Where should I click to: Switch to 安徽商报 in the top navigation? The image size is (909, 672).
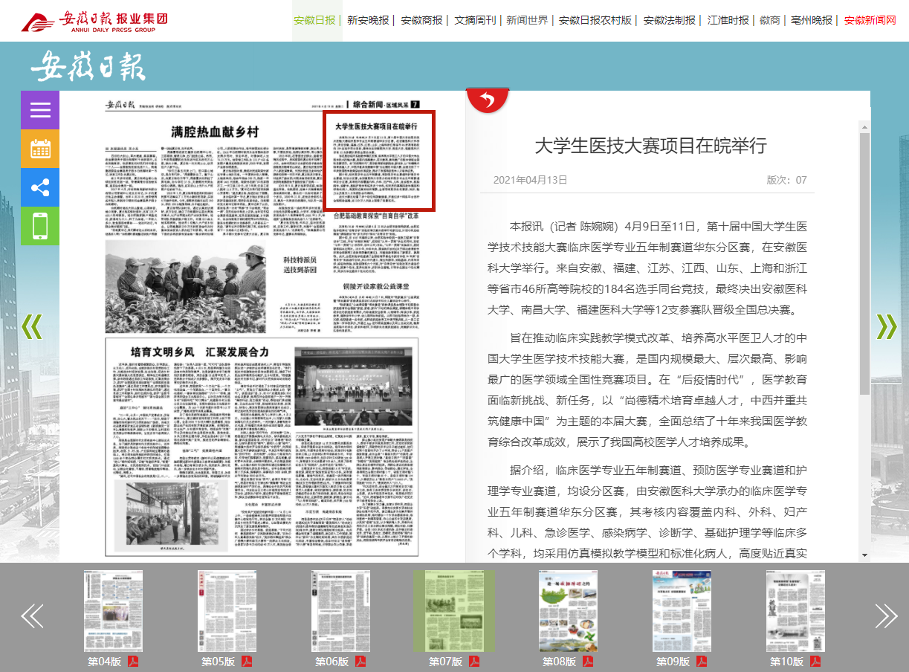point(421,20)
